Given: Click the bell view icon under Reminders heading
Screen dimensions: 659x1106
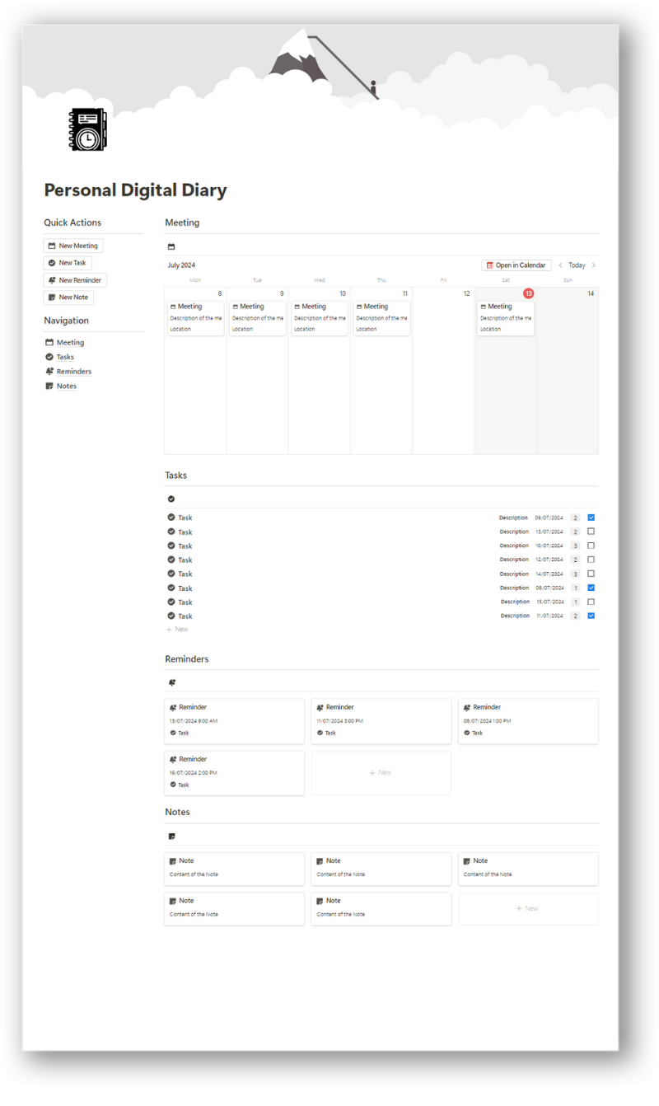Looking at the screenshot, I should coord(171,682).
